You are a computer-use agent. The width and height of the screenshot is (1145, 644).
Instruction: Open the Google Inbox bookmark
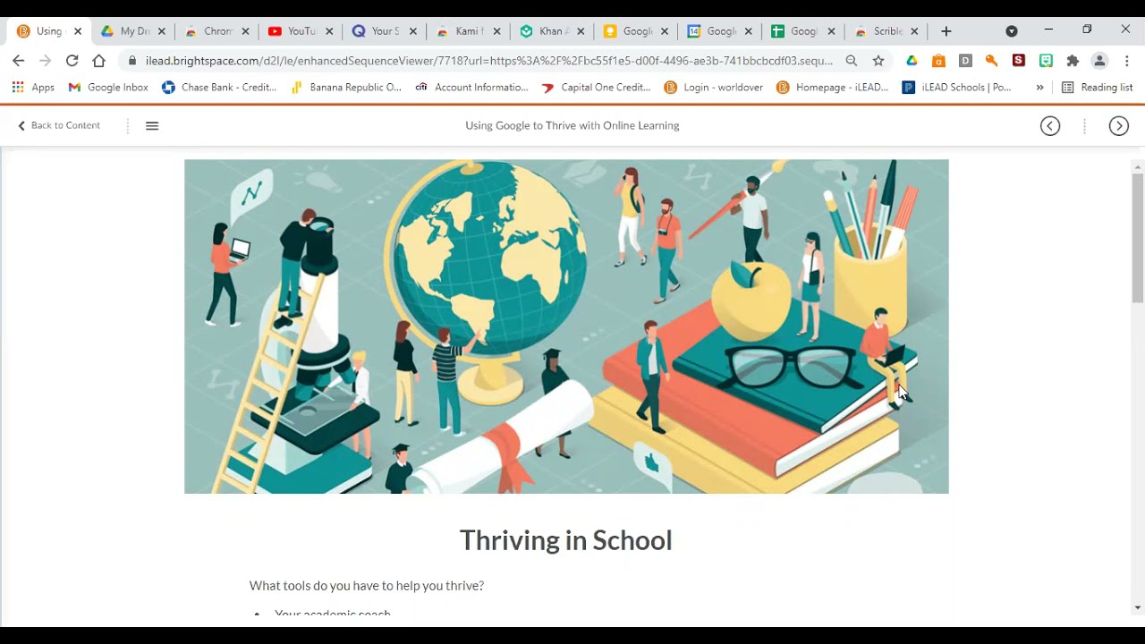click(108, 88)
